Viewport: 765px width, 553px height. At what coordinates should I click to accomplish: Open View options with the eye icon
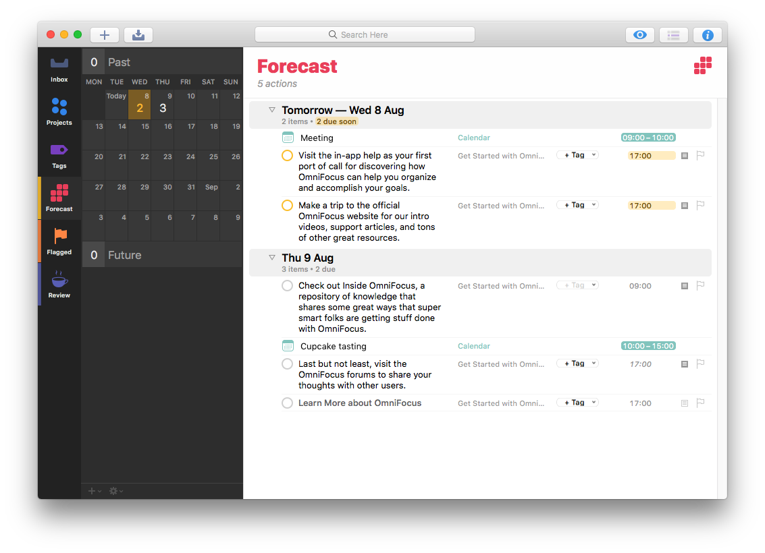point(639,35)
